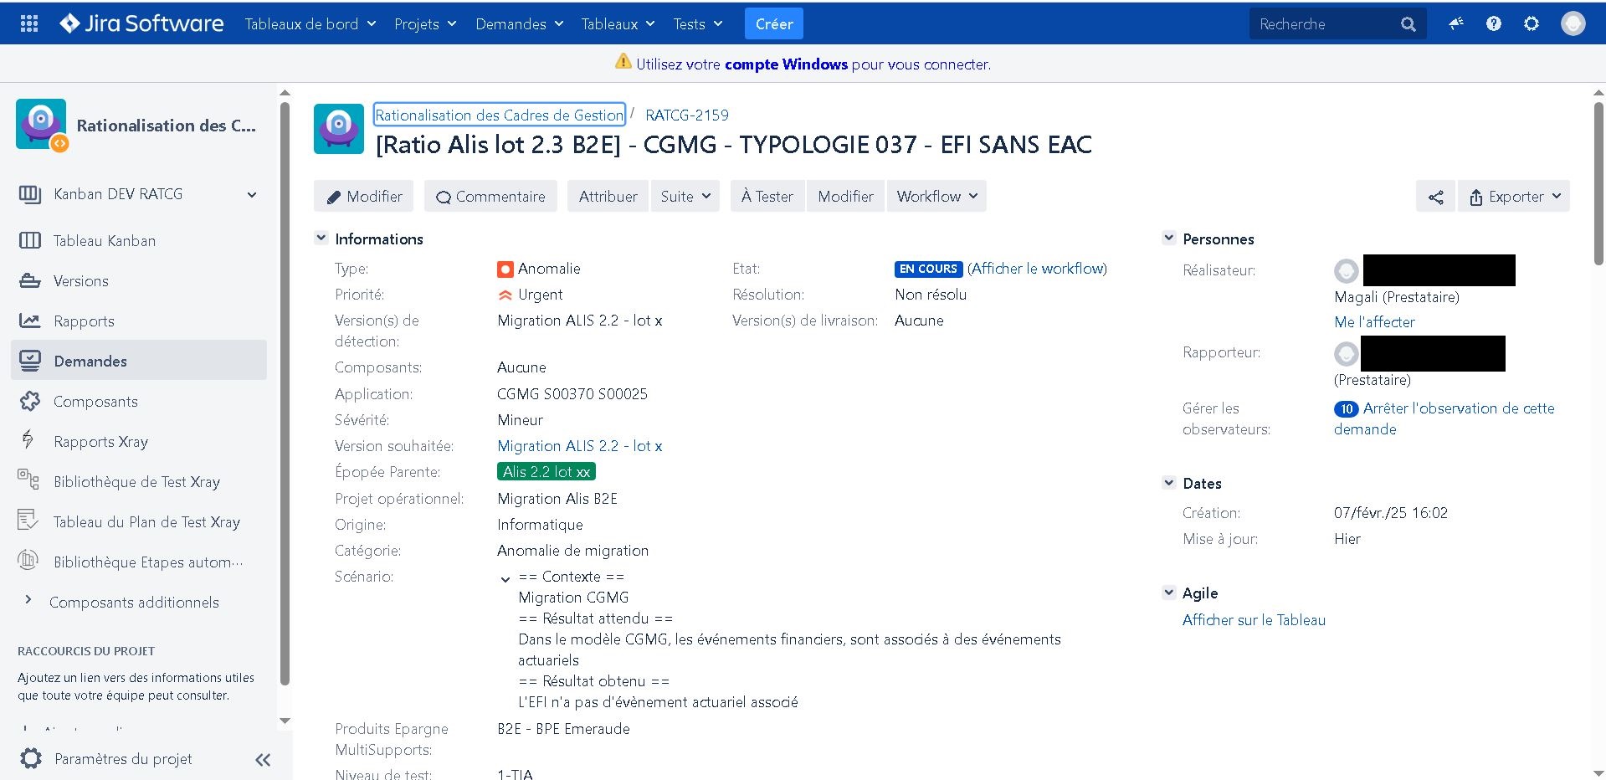Click the project avatar in sidebar
The width and height of the screenshot is (1606, 780).
point(41,125)
